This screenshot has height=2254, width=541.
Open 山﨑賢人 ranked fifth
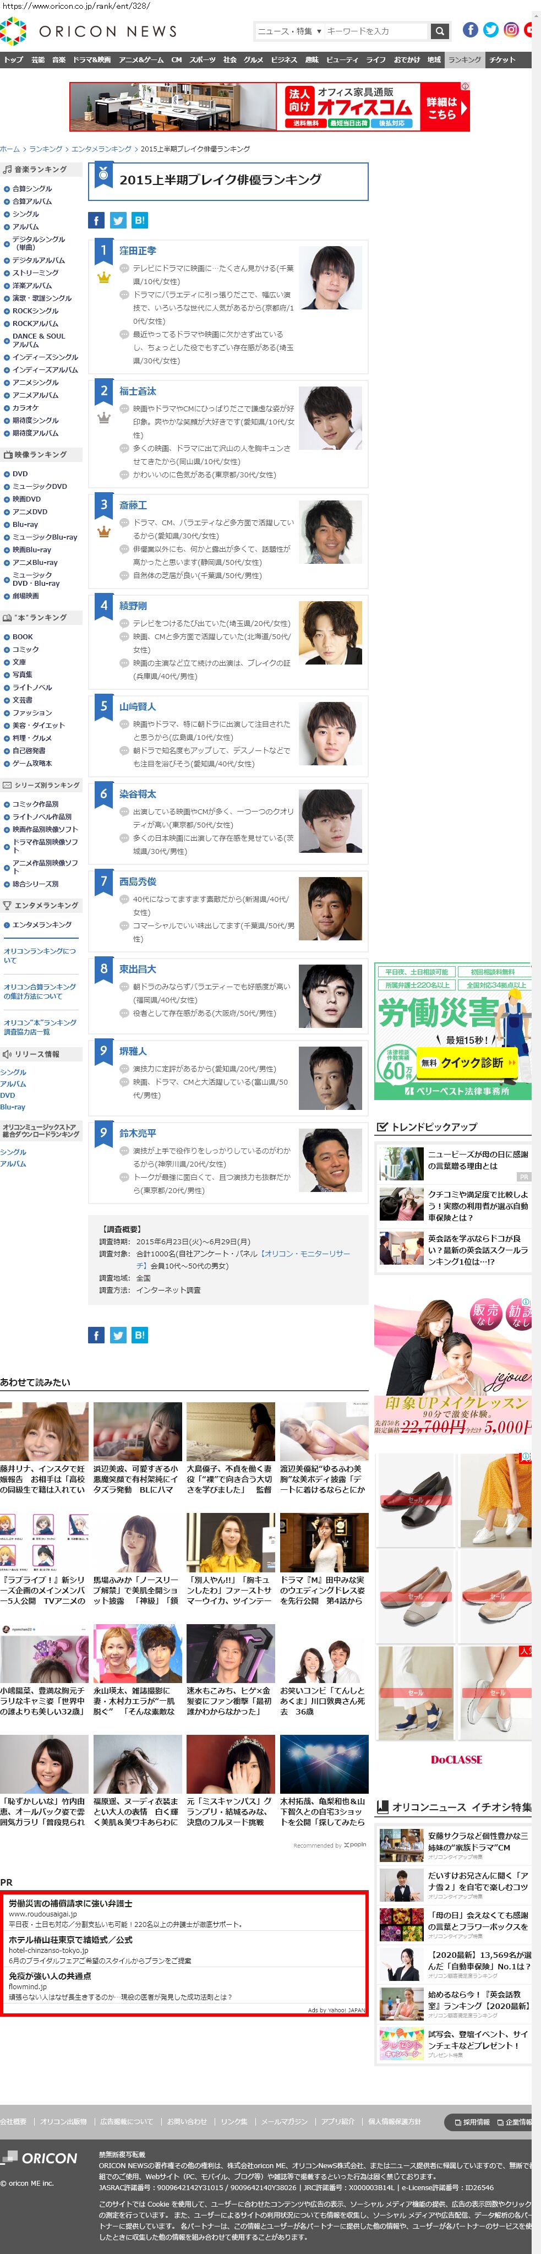tap(138, 706)
